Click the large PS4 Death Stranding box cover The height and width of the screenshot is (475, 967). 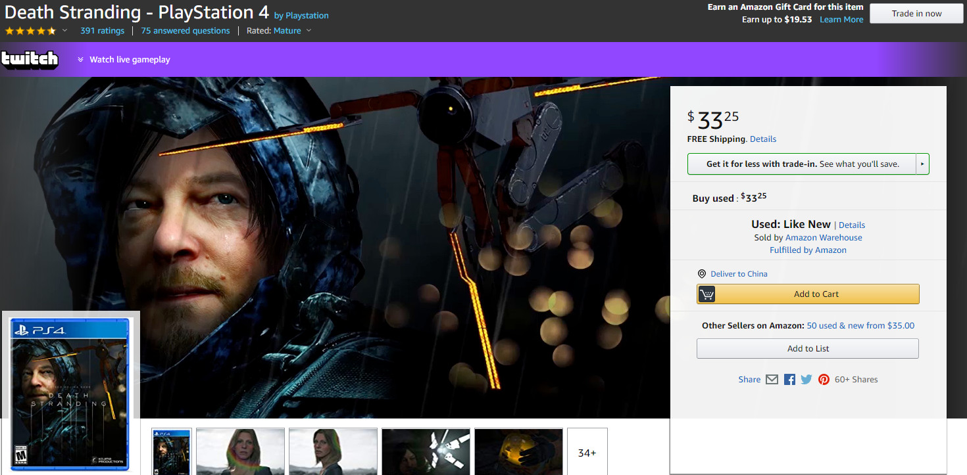[70, 394]
